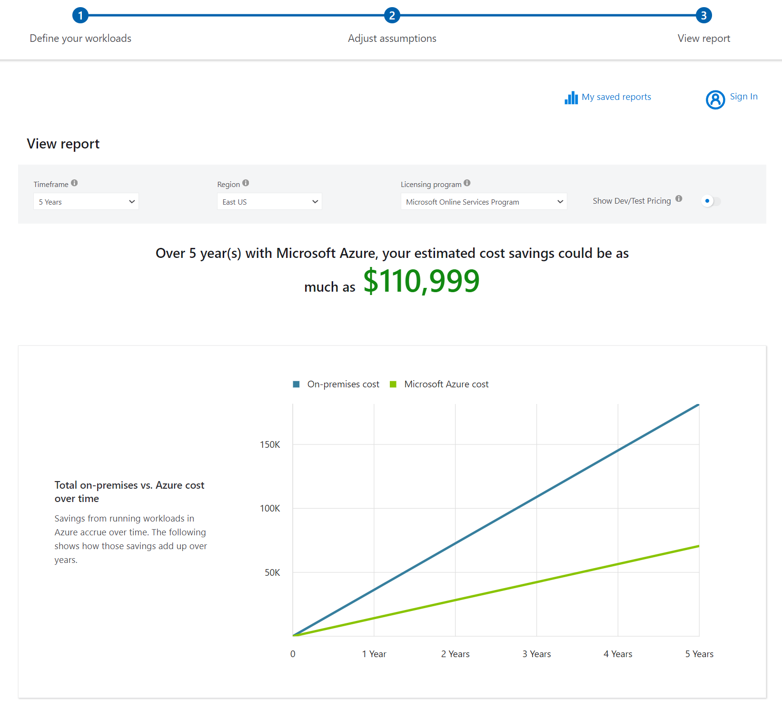
Task: Click the 100K axis label
Action: click(270, 508)
